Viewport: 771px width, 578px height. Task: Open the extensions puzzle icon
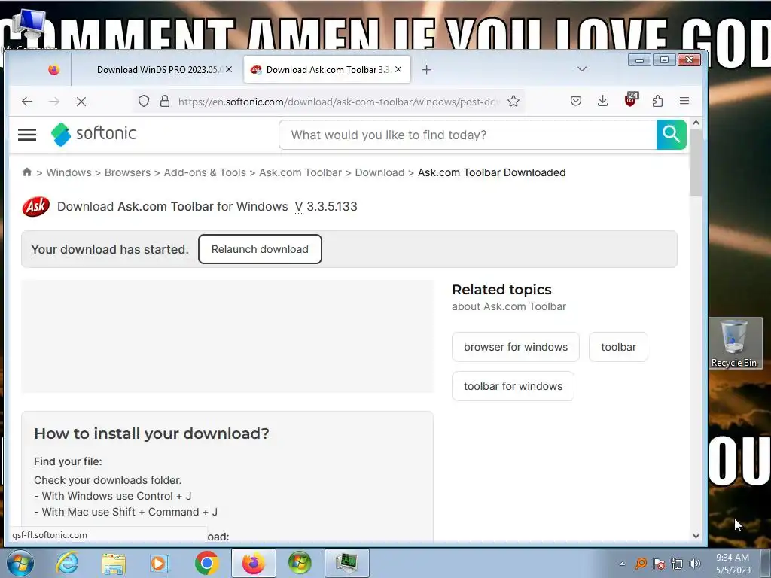click(x=657, y=102)
